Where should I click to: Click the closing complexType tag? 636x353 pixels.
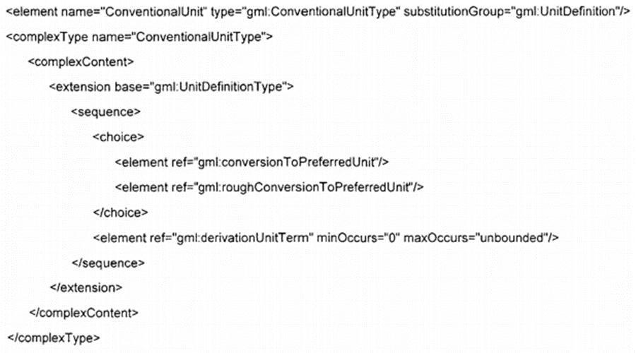[54, 338]
